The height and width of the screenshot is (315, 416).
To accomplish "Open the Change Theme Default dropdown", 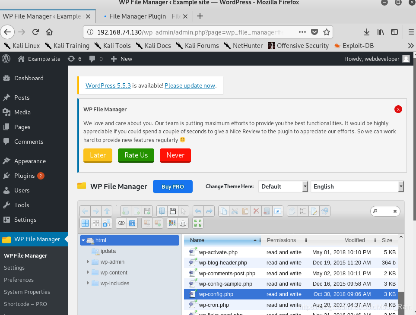I will coord(283,186).
